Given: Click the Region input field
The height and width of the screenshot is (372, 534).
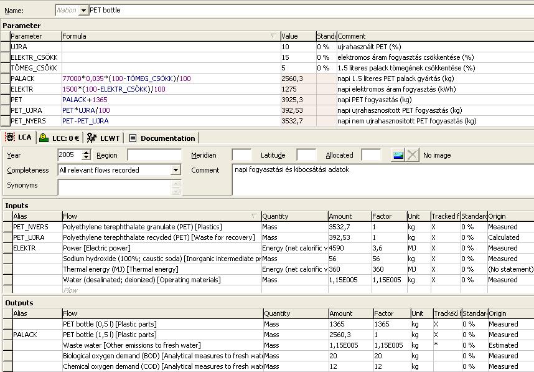Looking at the screenshot, I should 154,155.
